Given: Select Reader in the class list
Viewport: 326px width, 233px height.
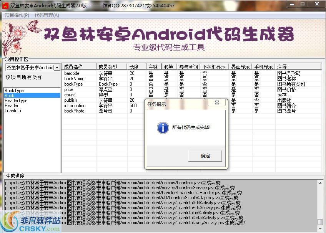Looking at the screenshot, I should click(x=32, y=106).
